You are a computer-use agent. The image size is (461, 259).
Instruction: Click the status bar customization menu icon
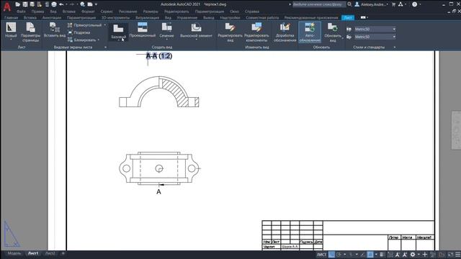coord(458,255)
